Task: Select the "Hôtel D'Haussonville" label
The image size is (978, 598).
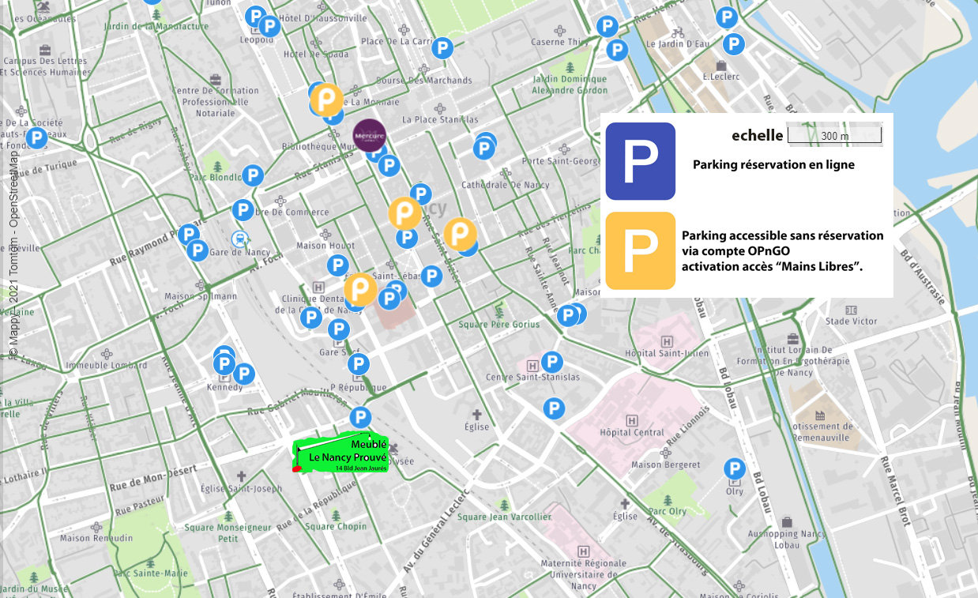Action: coord(323,18)
